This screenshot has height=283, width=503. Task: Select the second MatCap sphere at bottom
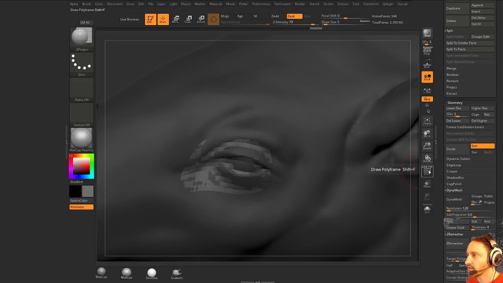pyautogui.click(x=127, y=273)
